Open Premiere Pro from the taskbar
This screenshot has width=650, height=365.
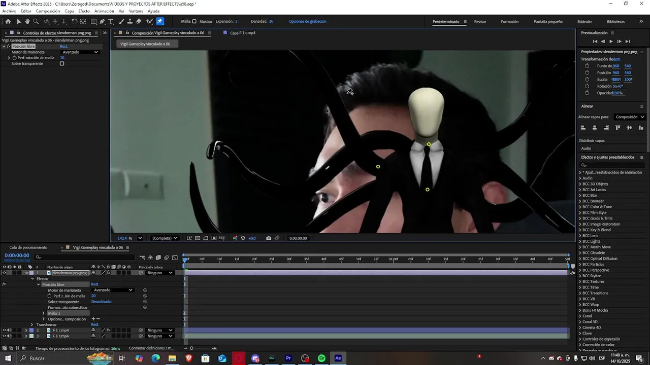point(288,358)
